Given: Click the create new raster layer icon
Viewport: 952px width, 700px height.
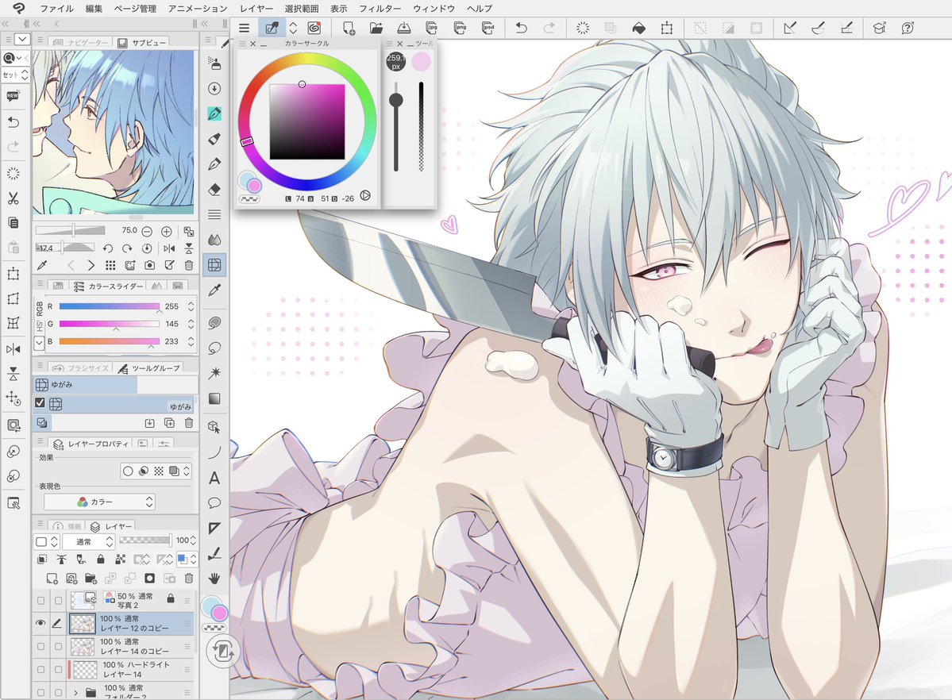Looking at the screenshot, I should point(52,579).
